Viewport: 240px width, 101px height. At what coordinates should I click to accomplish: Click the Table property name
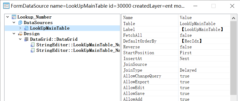pyautogui.click(x=129, y=24)
